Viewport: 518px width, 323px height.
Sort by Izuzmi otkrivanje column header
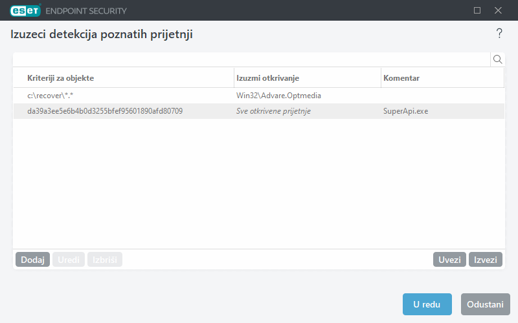click(x=307, y=78)
